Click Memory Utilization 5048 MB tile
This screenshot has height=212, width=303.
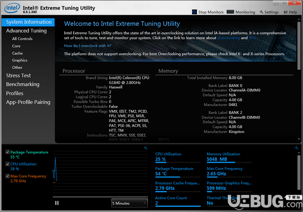229,157
